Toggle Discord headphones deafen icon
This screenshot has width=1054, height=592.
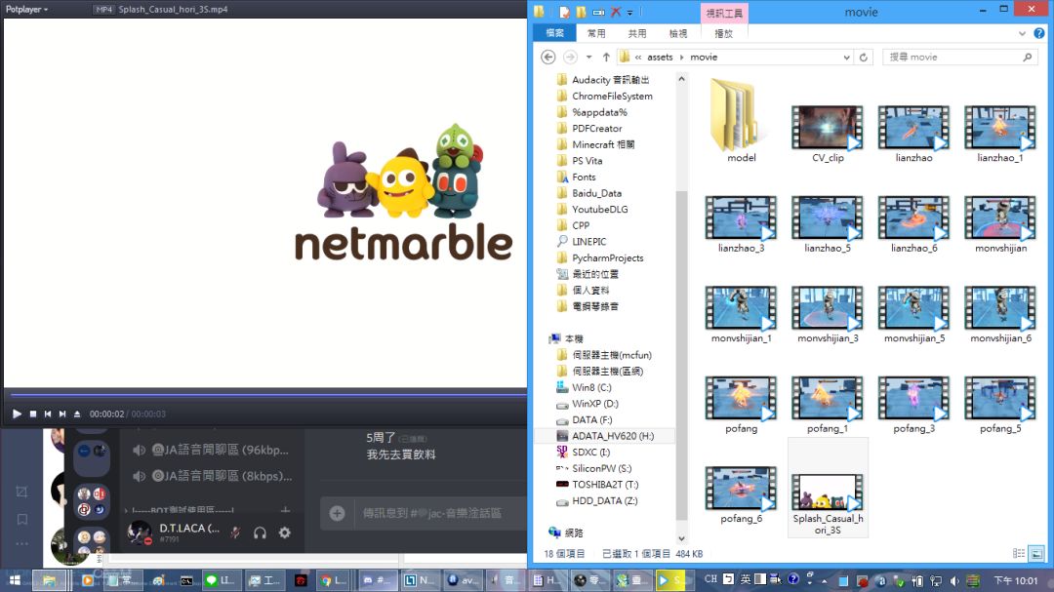261,533
